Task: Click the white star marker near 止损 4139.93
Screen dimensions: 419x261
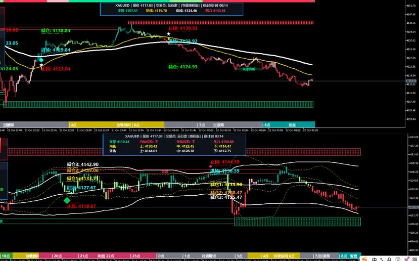Action: 169,34
